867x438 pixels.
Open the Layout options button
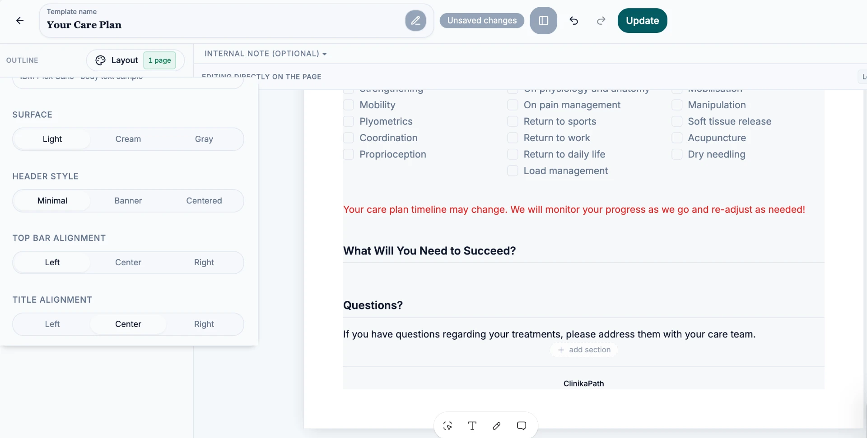[x=135, y=60]
